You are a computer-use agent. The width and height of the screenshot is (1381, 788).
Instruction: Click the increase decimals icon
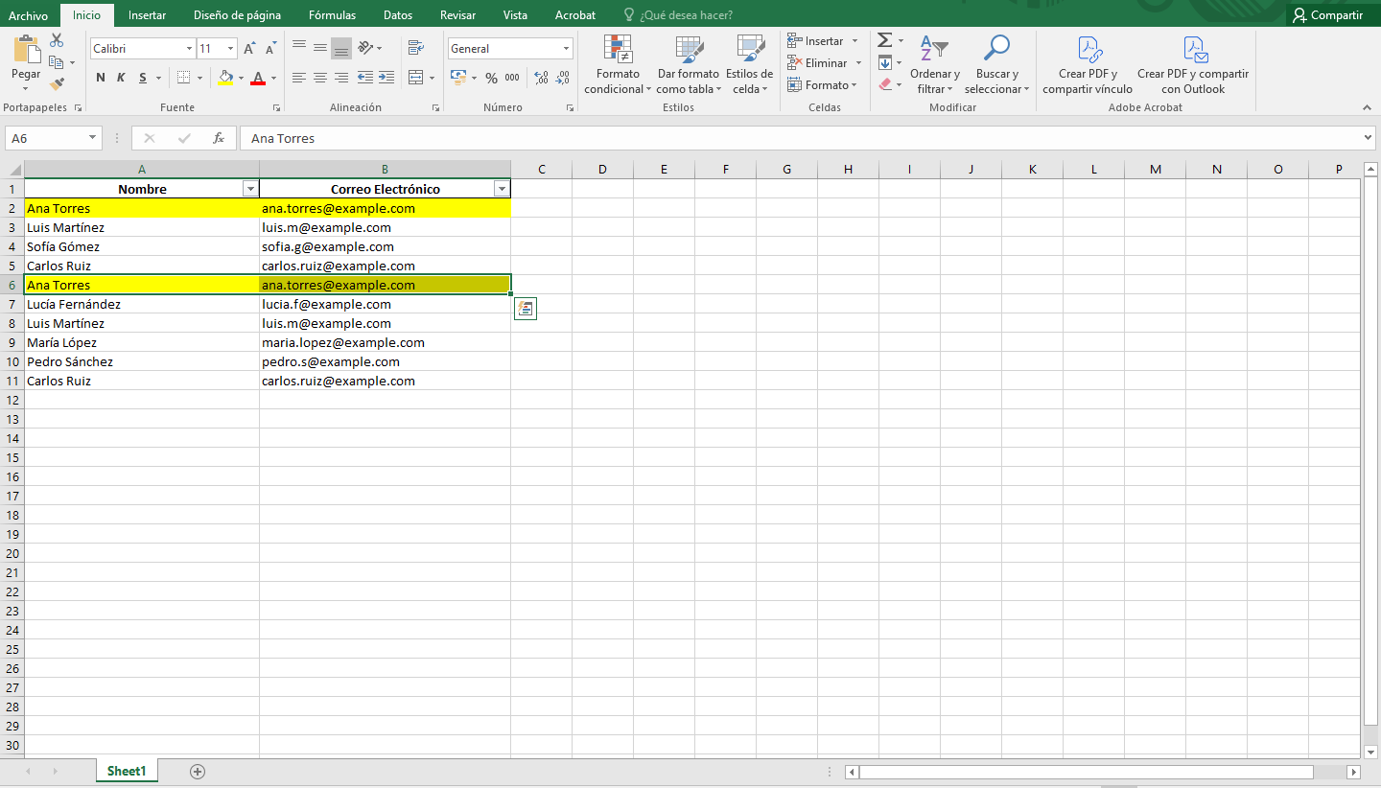(541, 78)
